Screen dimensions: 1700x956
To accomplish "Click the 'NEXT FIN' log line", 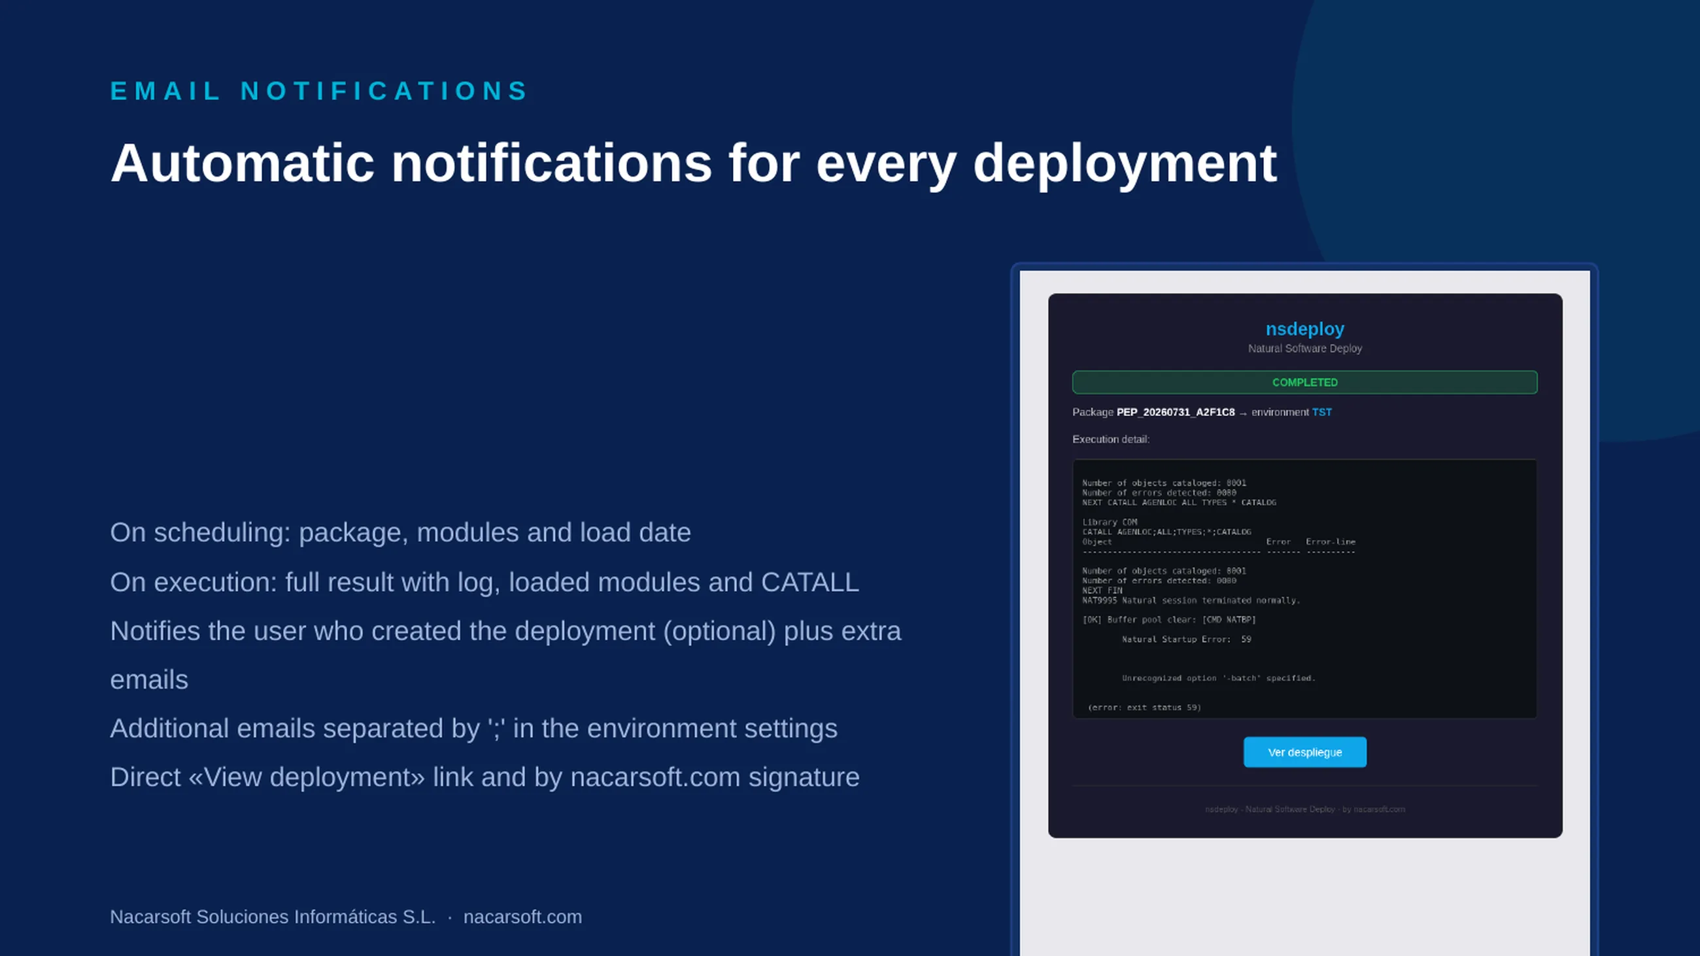I will (x=1102, y=590).
